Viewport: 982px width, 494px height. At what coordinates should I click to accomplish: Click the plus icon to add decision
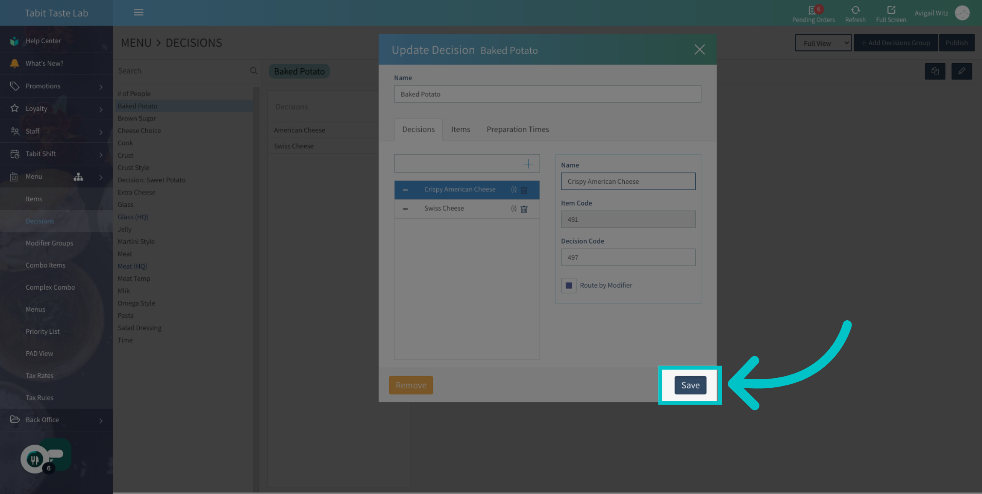tap(528, 164)
